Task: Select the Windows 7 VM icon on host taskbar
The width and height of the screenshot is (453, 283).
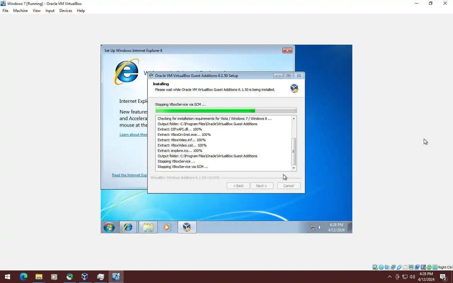Action: coord(116,277)
